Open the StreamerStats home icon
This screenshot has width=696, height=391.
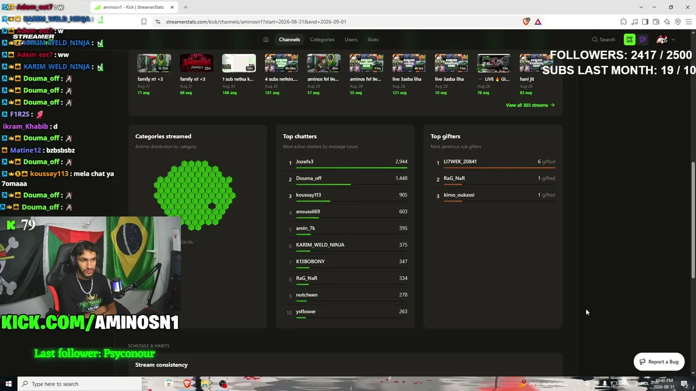[266, 40]
